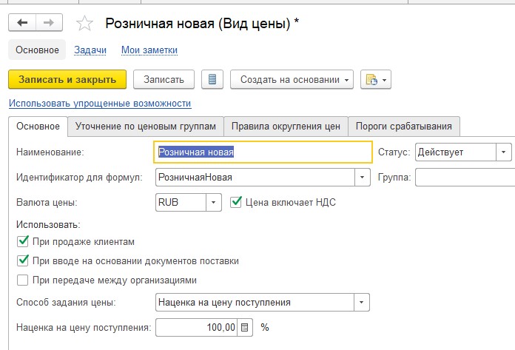This screenshot has width=515, height=350.
Task: Expand the Статус dropdown
Action: coord(503,152)
